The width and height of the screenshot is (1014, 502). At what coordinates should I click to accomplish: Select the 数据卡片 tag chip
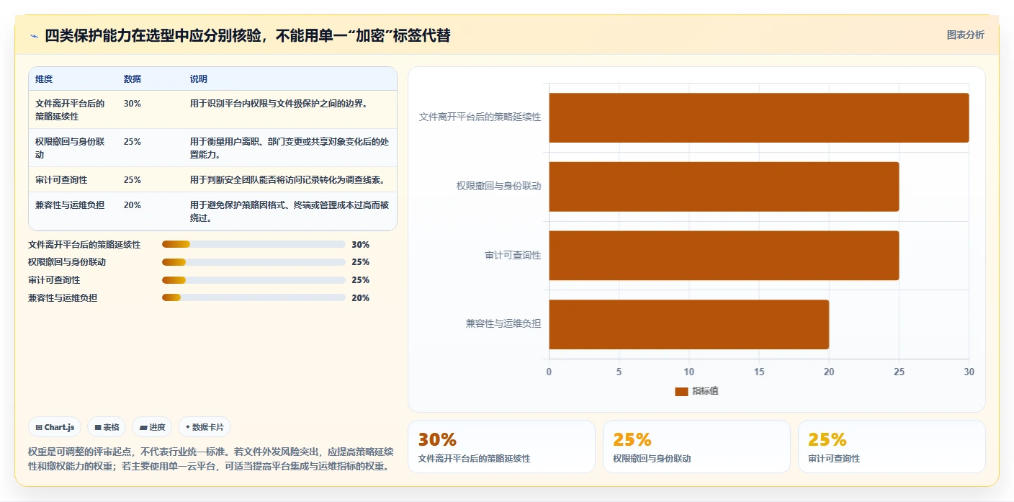coord(205,427)
